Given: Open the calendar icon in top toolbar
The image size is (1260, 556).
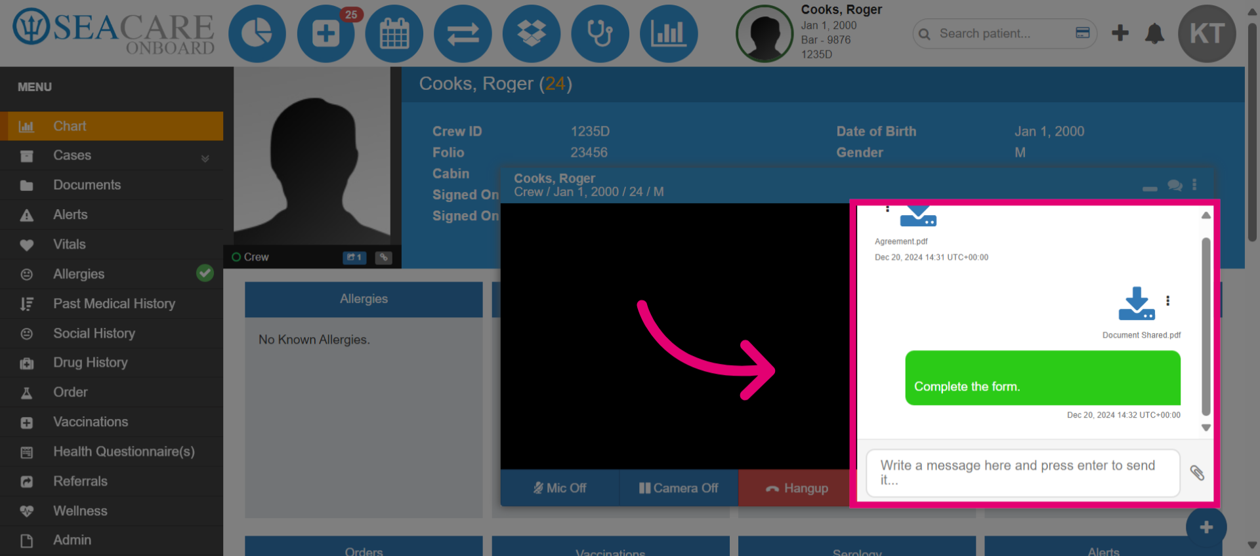Looking at the screenshot, I should (394, 34).
